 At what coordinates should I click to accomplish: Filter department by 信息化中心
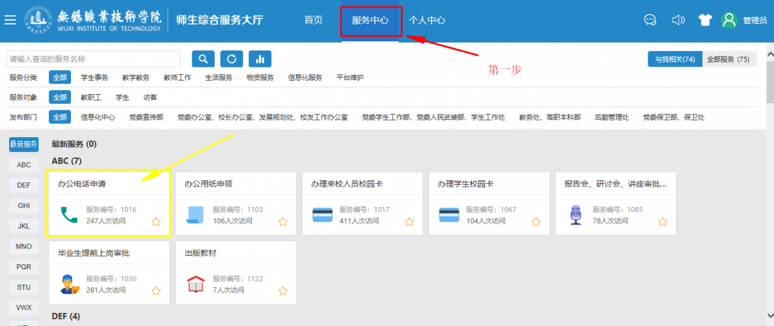[98, 117]
